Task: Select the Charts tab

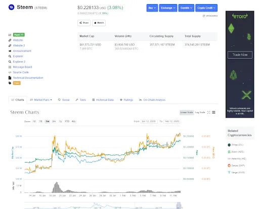Action: pyautogui.click(x=18, y=100)
